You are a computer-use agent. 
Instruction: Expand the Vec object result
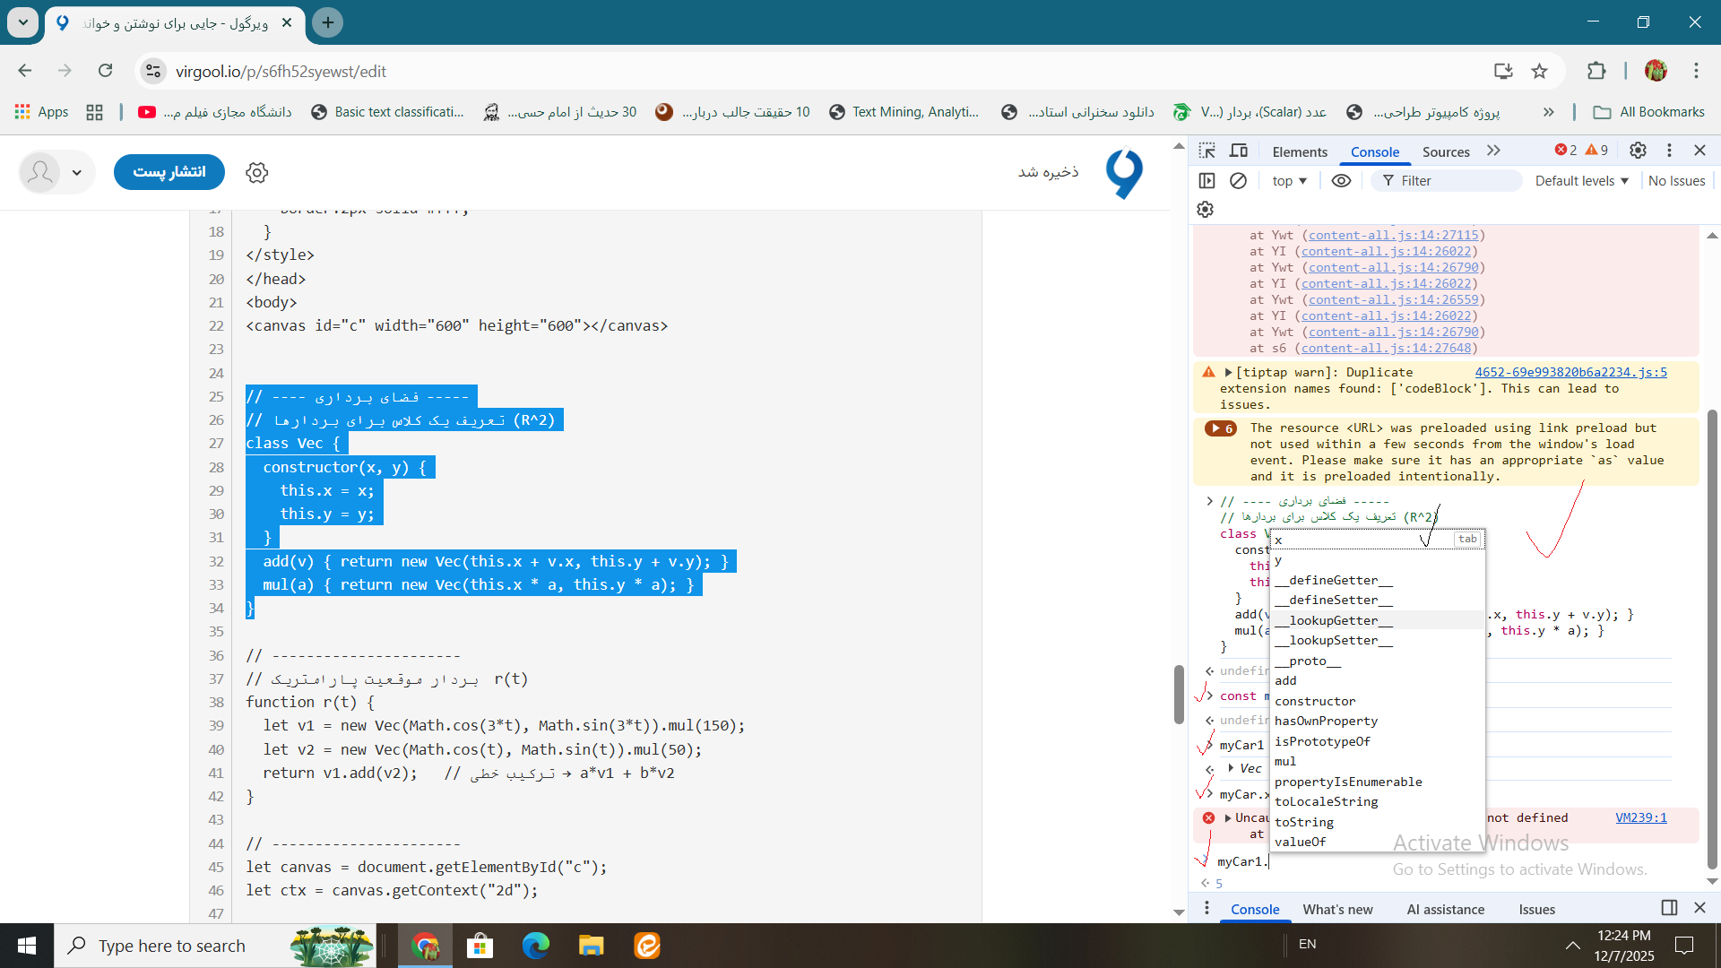point(1232,768)
